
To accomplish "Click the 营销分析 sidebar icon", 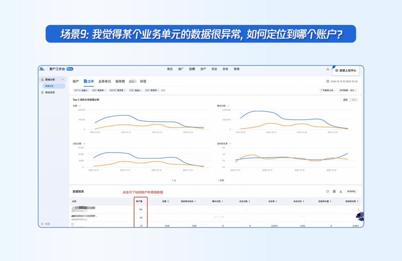I will click(x=42, y=80).
